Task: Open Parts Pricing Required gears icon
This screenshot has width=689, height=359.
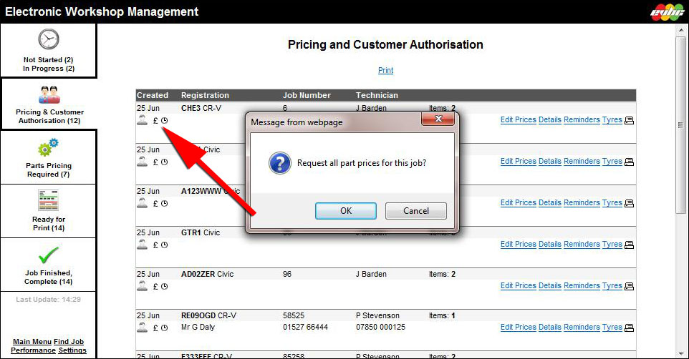Action: click(x=48, y=147)
